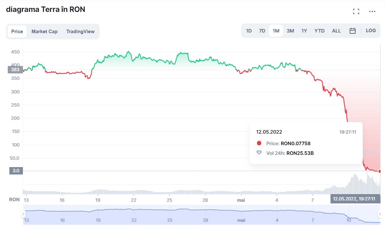Select the 1D time range
This screenshot has width=386, height=226.
coord(249,31)
